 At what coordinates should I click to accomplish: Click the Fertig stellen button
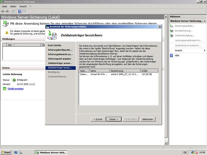pyautogui.click(x=131, y=119)
